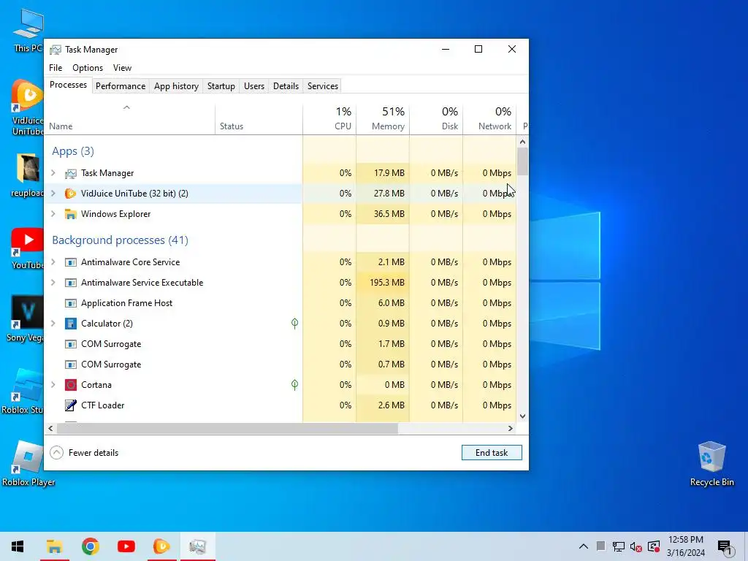Open This PC desktop icon
The height and width of the screenshot is (561, 748).
(28, 29)
